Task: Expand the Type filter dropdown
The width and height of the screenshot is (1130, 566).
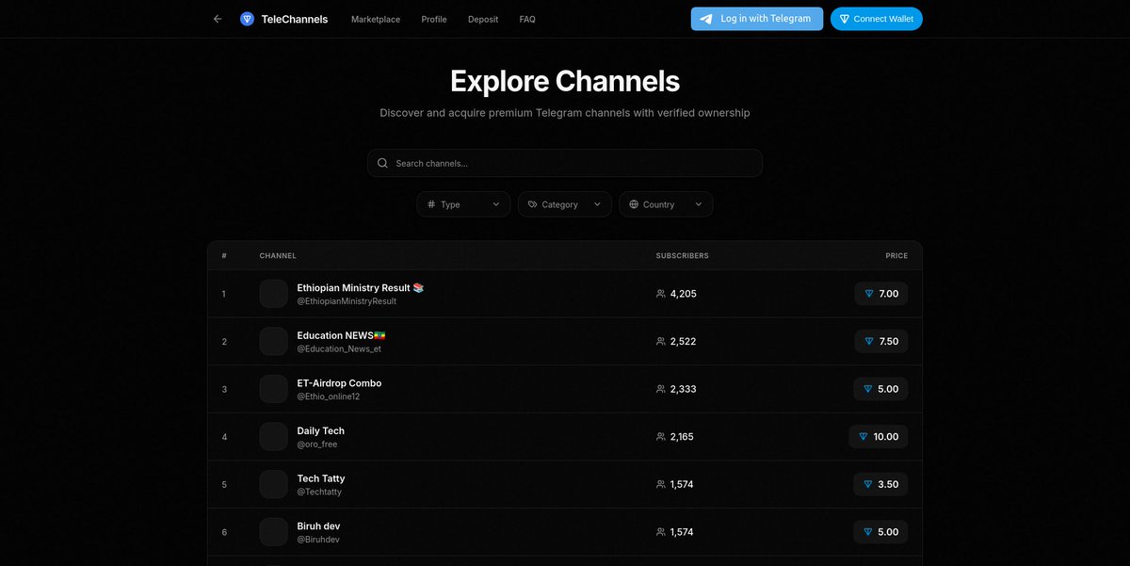Action: coord(463,204)
